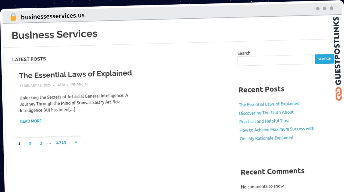Focus the Search input field
Screen dimensions: 344x192
275,60
